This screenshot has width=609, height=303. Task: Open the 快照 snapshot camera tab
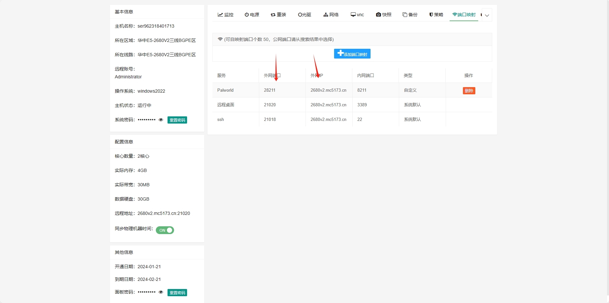384,15
